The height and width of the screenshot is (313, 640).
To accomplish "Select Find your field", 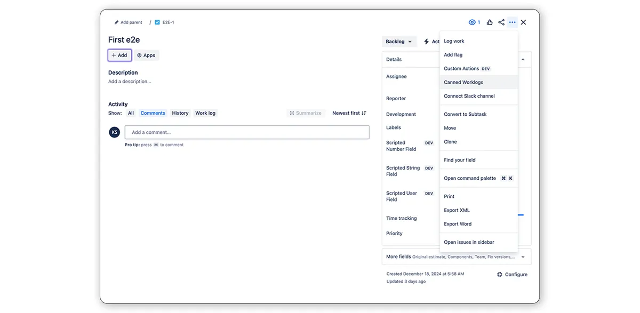I will click(x=479, y=160).
